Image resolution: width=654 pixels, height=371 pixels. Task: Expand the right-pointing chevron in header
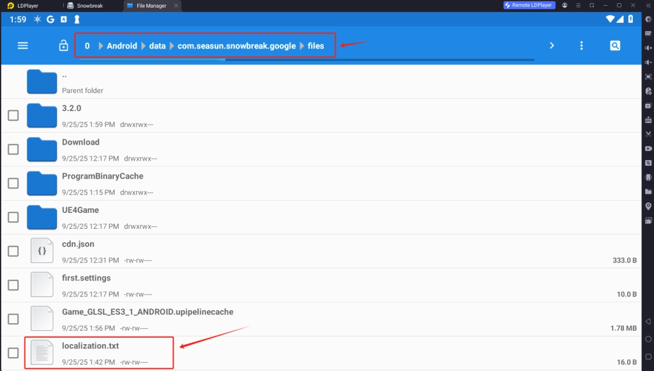[552, 45]
